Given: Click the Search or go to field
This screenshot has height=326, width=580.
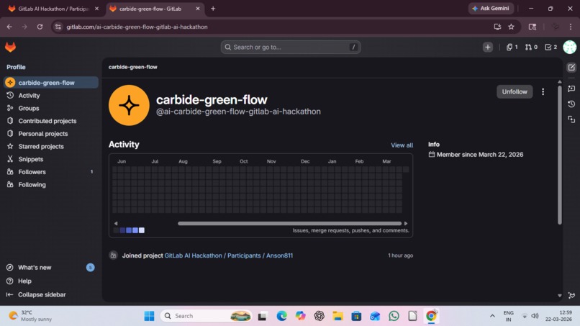Looking at the screenshot, I should coord(291,47).
